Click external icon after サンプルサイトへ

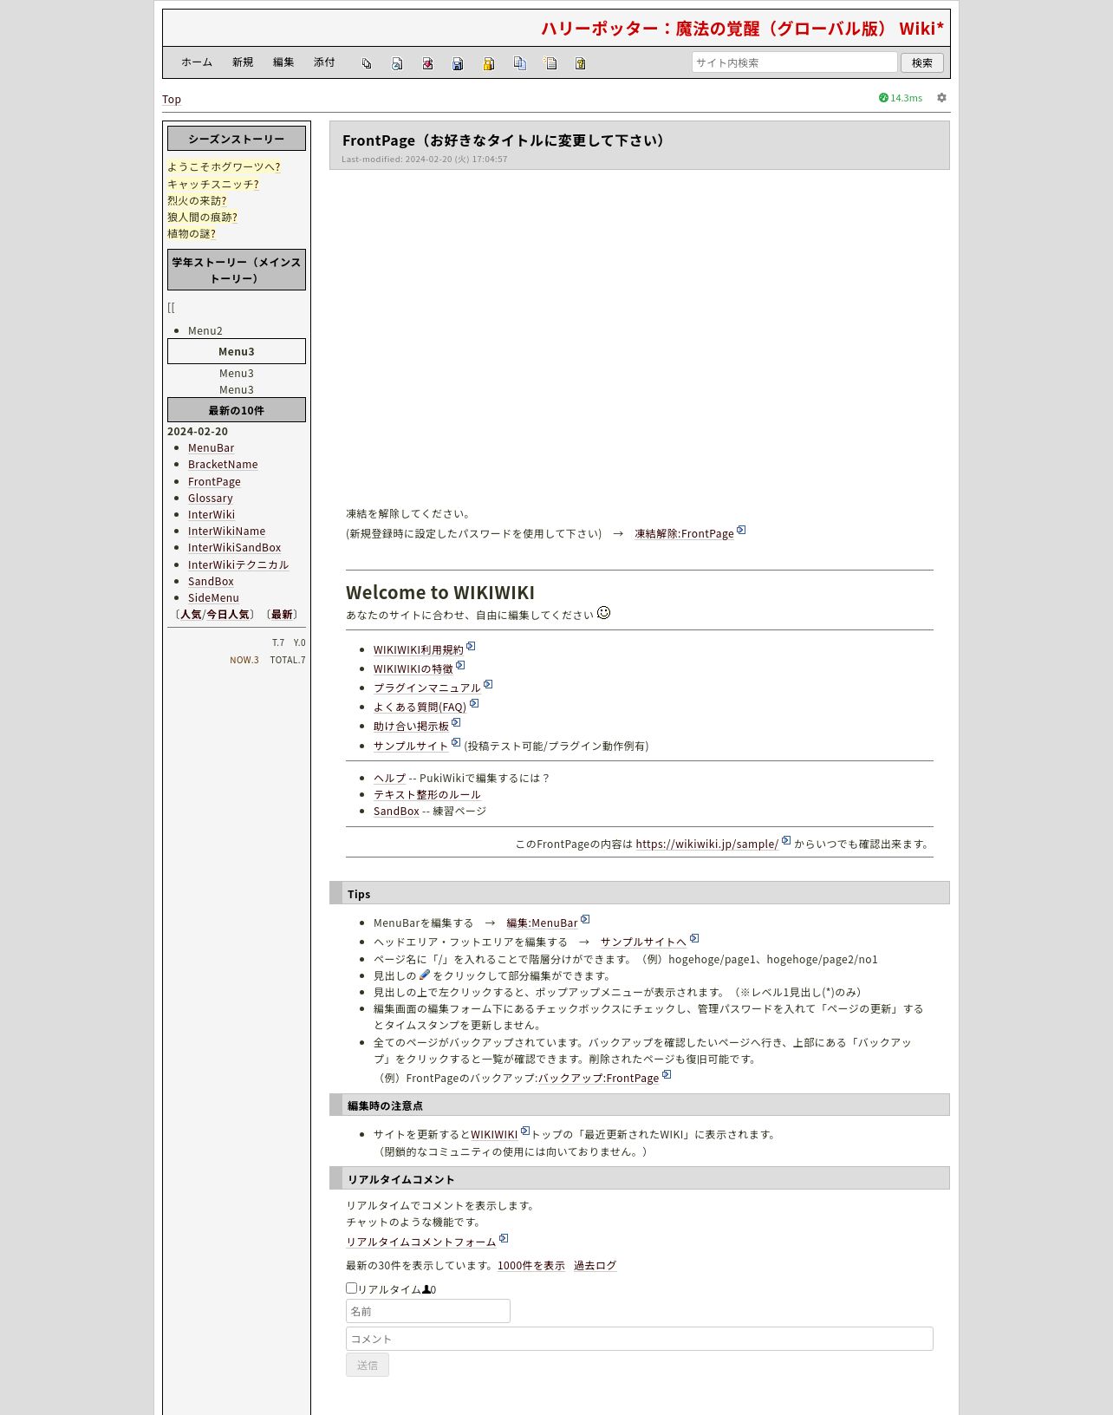[694, 938]
